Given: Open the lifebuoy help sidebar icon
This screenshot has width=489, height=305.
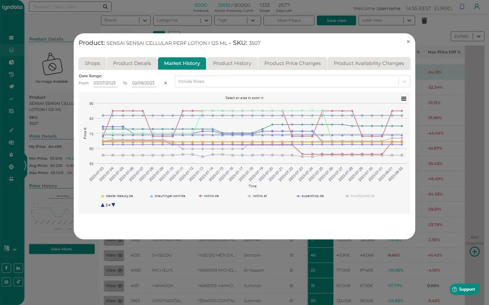Looking at the screenshot, I should pyautogui.click(x=11, y=166).
